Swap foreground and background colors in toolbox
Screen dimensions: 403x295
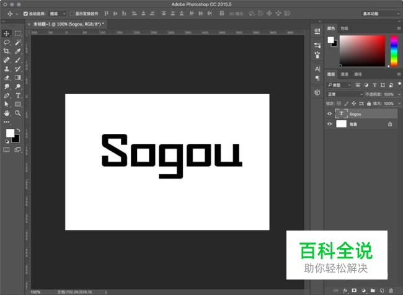[18, 130]
